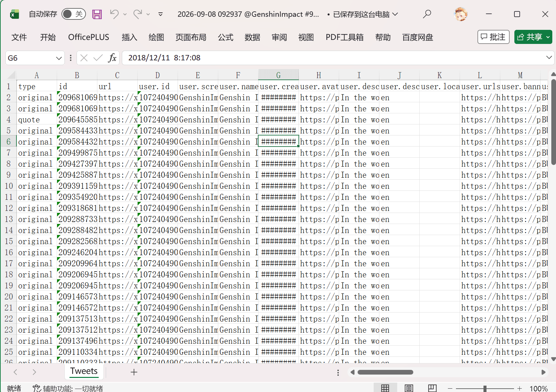Expand the Name Box dropdown arrow
This screenshot has height=392, width=556.
[x=59, y=58]
